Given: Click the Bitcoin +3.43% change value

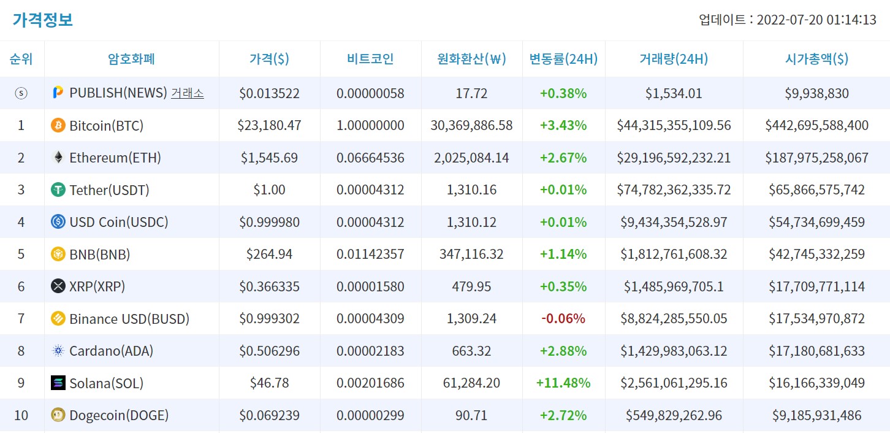Looking at the screenshot, I should [563, 126].
